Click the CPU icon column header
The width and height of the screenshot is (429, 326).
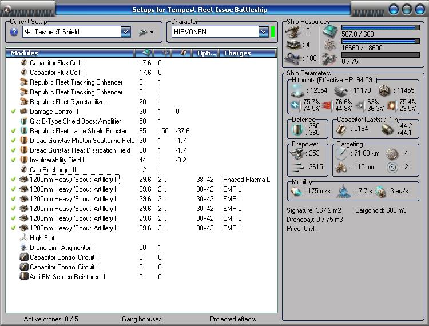(144, 53)
